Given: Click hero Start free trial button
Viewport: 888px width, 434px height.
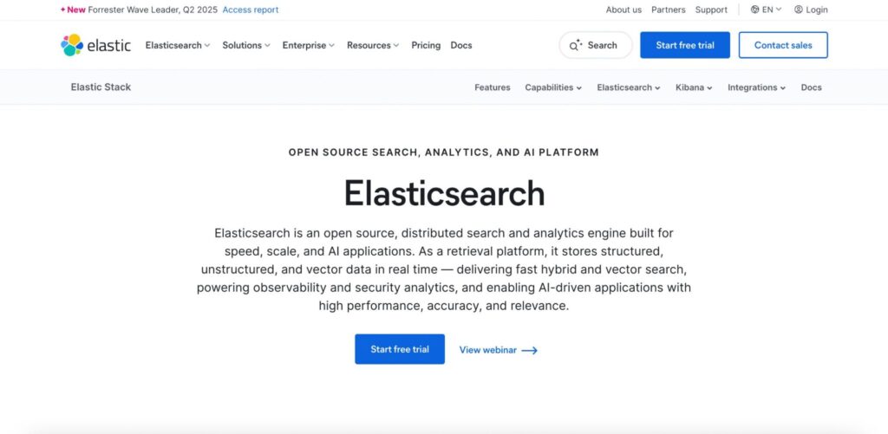Looking at the screenshot, I should point(400,349).
